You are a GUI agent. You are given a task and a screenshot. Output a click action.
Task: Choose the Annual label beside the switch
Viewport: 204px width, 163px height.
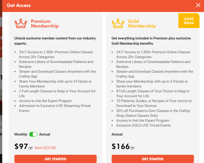tap(45, 134)
